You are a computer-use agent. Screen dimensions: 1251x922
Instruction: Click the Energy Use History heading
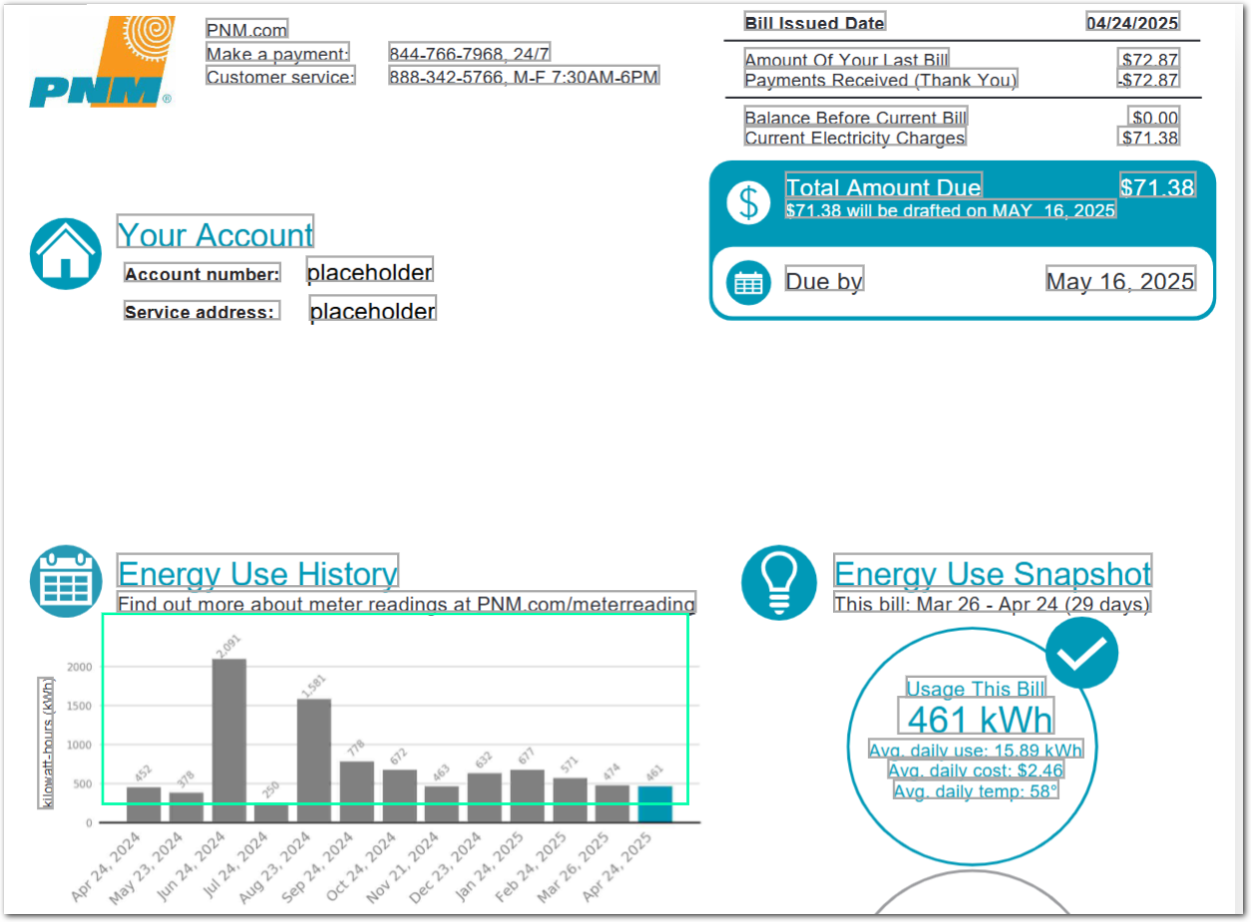coord(257,572)
